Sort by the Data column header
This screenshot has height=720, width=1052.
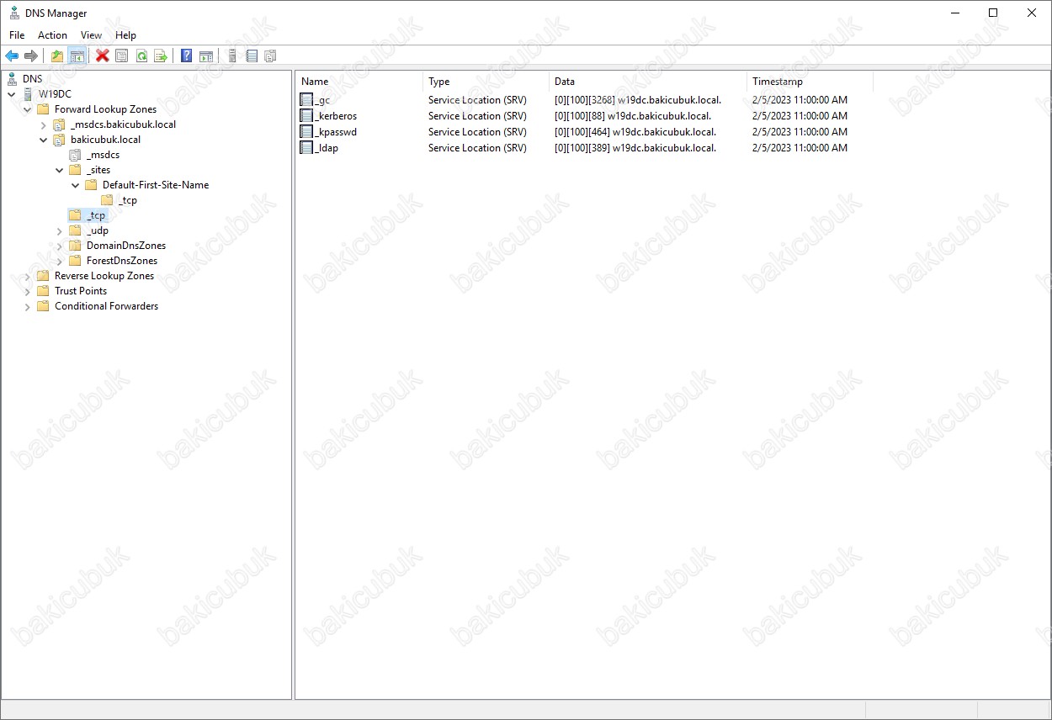648,82
